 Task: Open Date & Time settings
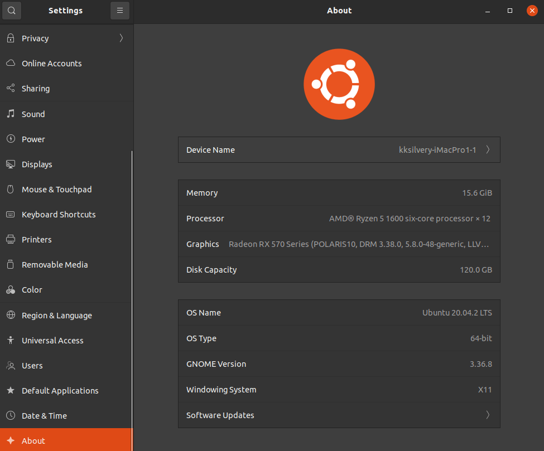tap(66, 416)
